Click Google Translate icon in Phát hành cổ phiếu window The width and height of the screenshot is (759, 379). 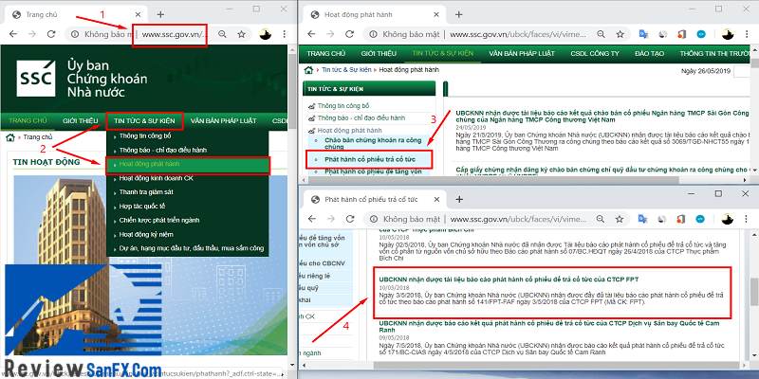tap(643, 219)
